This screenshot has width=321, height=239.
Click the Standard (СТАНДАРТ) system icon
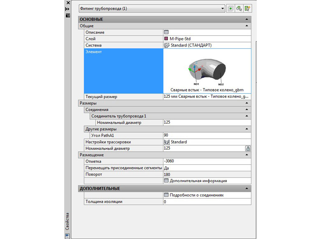click(x=167, y=45)
